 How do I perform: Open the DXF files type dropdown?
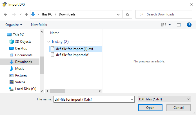click(x=165, y=99)
